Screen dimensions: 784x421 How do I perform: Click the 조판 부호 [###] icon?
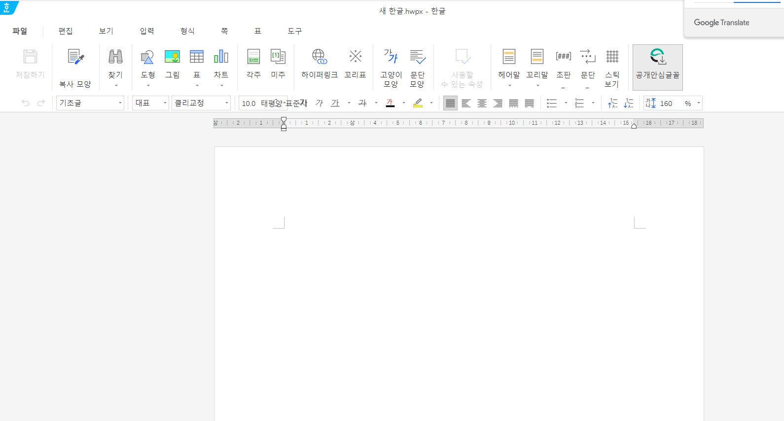pyautogui.click(x=563, y=57)
